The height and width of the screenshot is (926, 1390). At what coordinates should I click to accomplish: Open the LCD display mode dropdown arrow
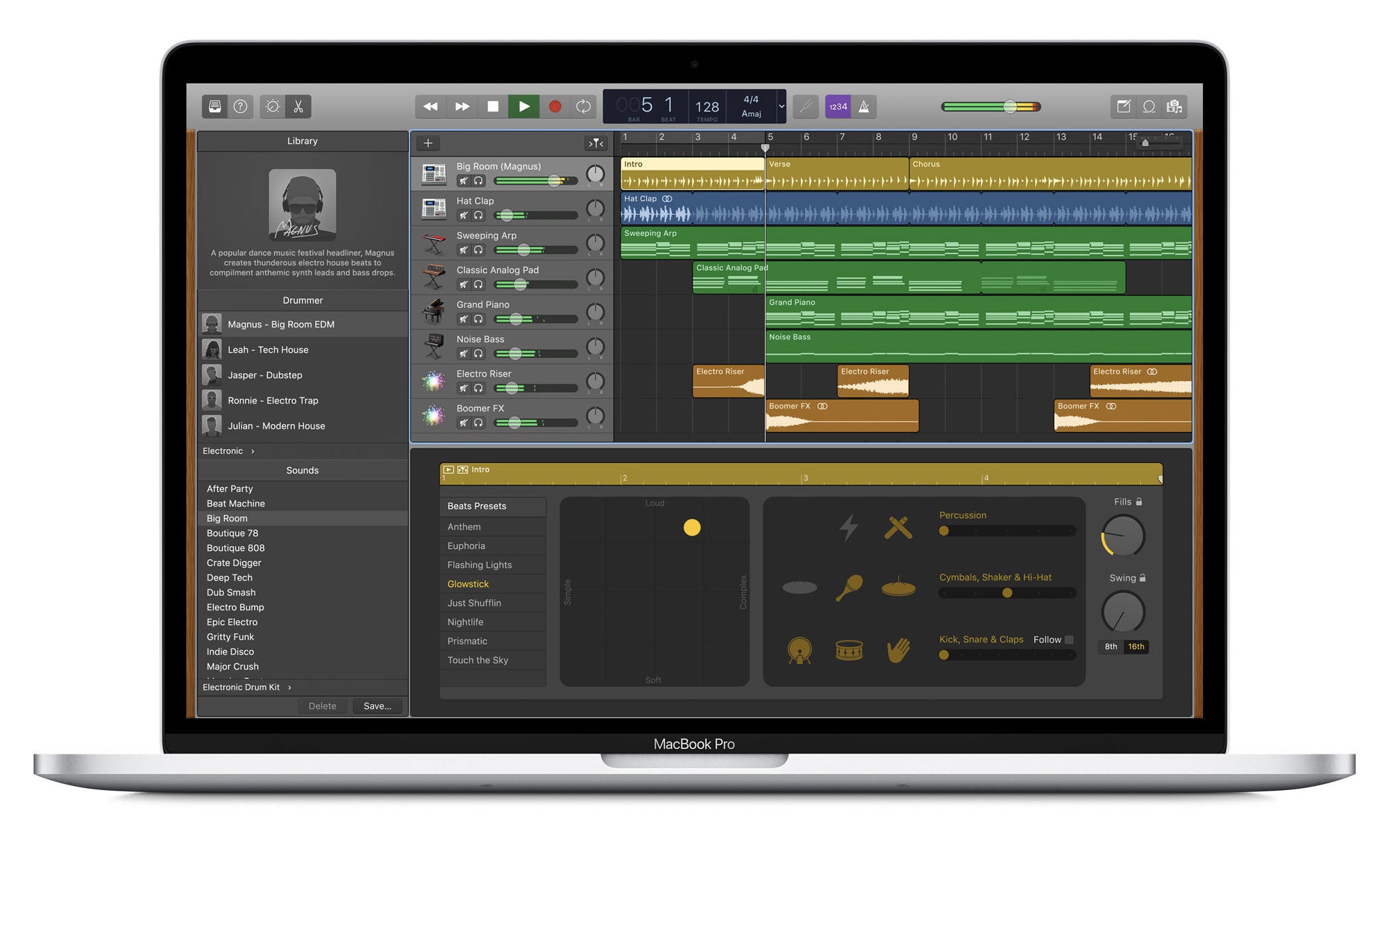[x=781, y=106]
